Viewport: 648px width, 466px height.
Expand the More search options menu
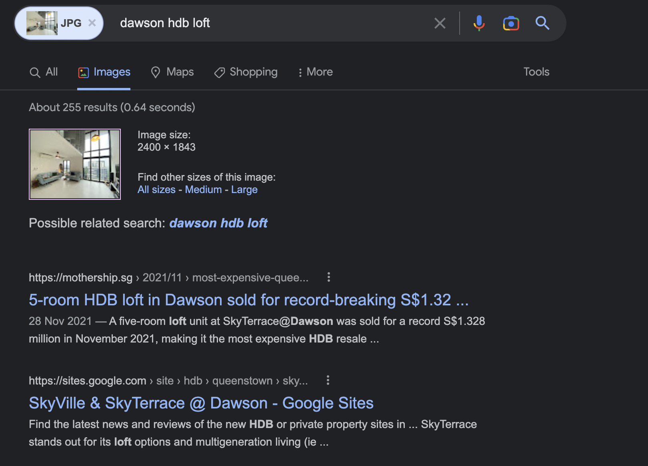[316, 72]
